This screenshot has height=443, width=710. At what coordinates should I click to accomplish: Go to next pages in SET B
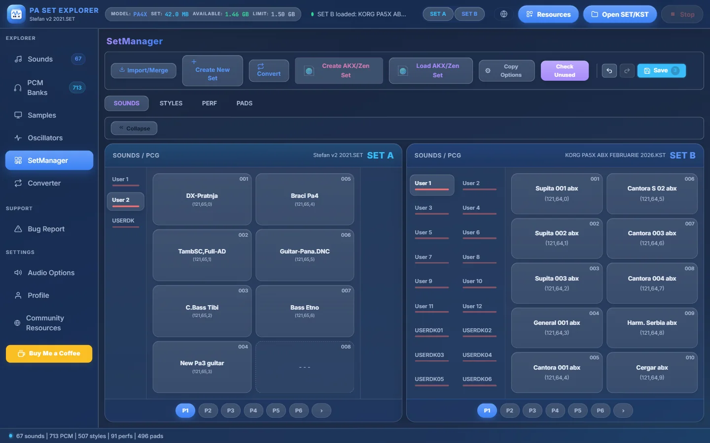point(623,411)
